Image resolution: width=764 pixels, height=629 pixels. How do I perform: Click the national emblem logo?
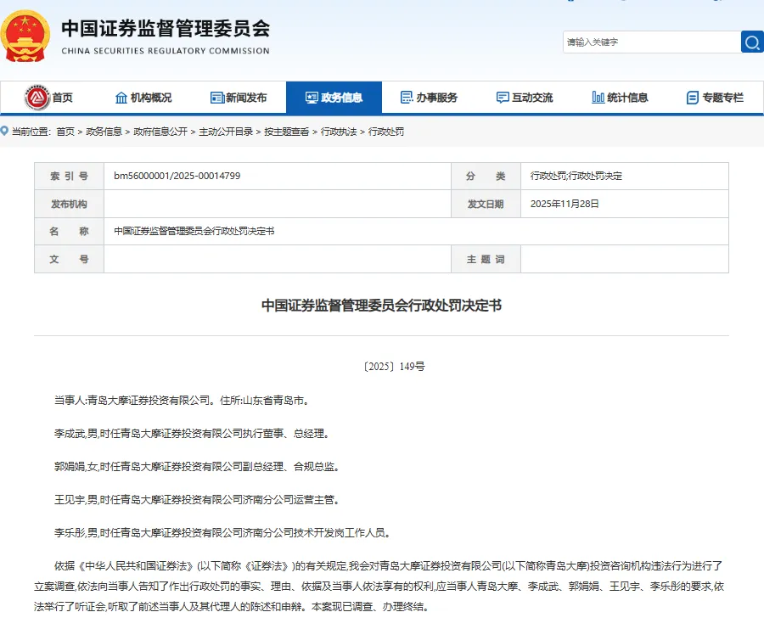click(25, 36)
